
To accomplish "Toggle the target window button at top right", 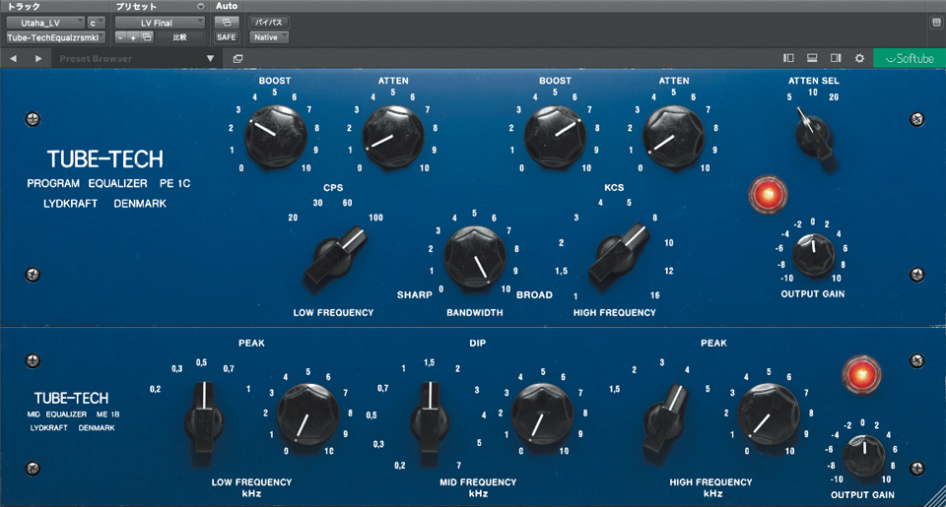I will pyautogui.click(x=936, y=23).
